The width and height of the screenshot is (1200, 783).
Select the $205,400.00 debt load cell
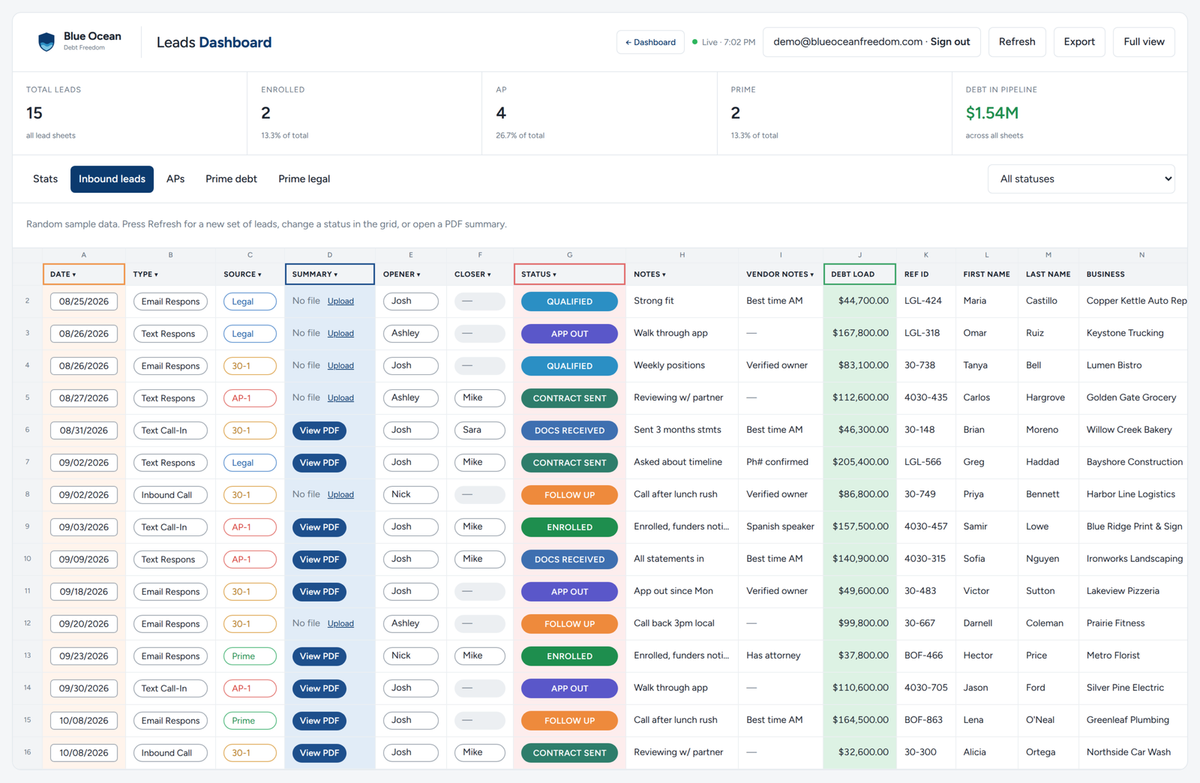859,463
